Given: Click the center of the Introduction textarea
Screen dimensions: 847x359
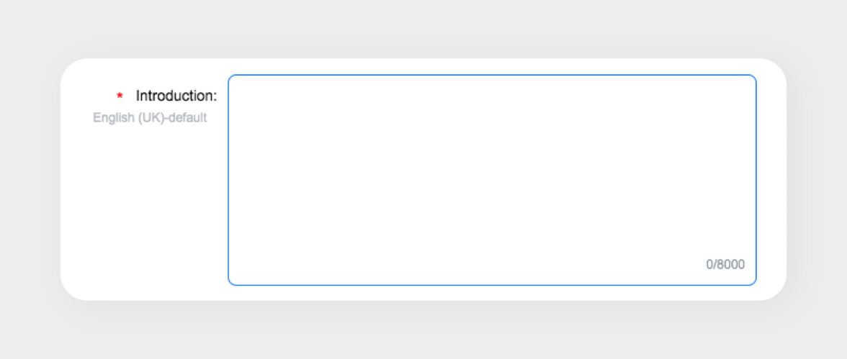Looking at the screenshot, I should pos(492,180).
